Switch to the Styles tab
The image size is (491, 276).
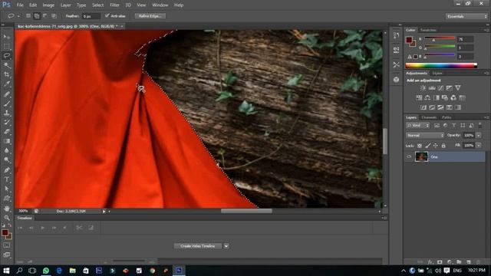point(437,74)
